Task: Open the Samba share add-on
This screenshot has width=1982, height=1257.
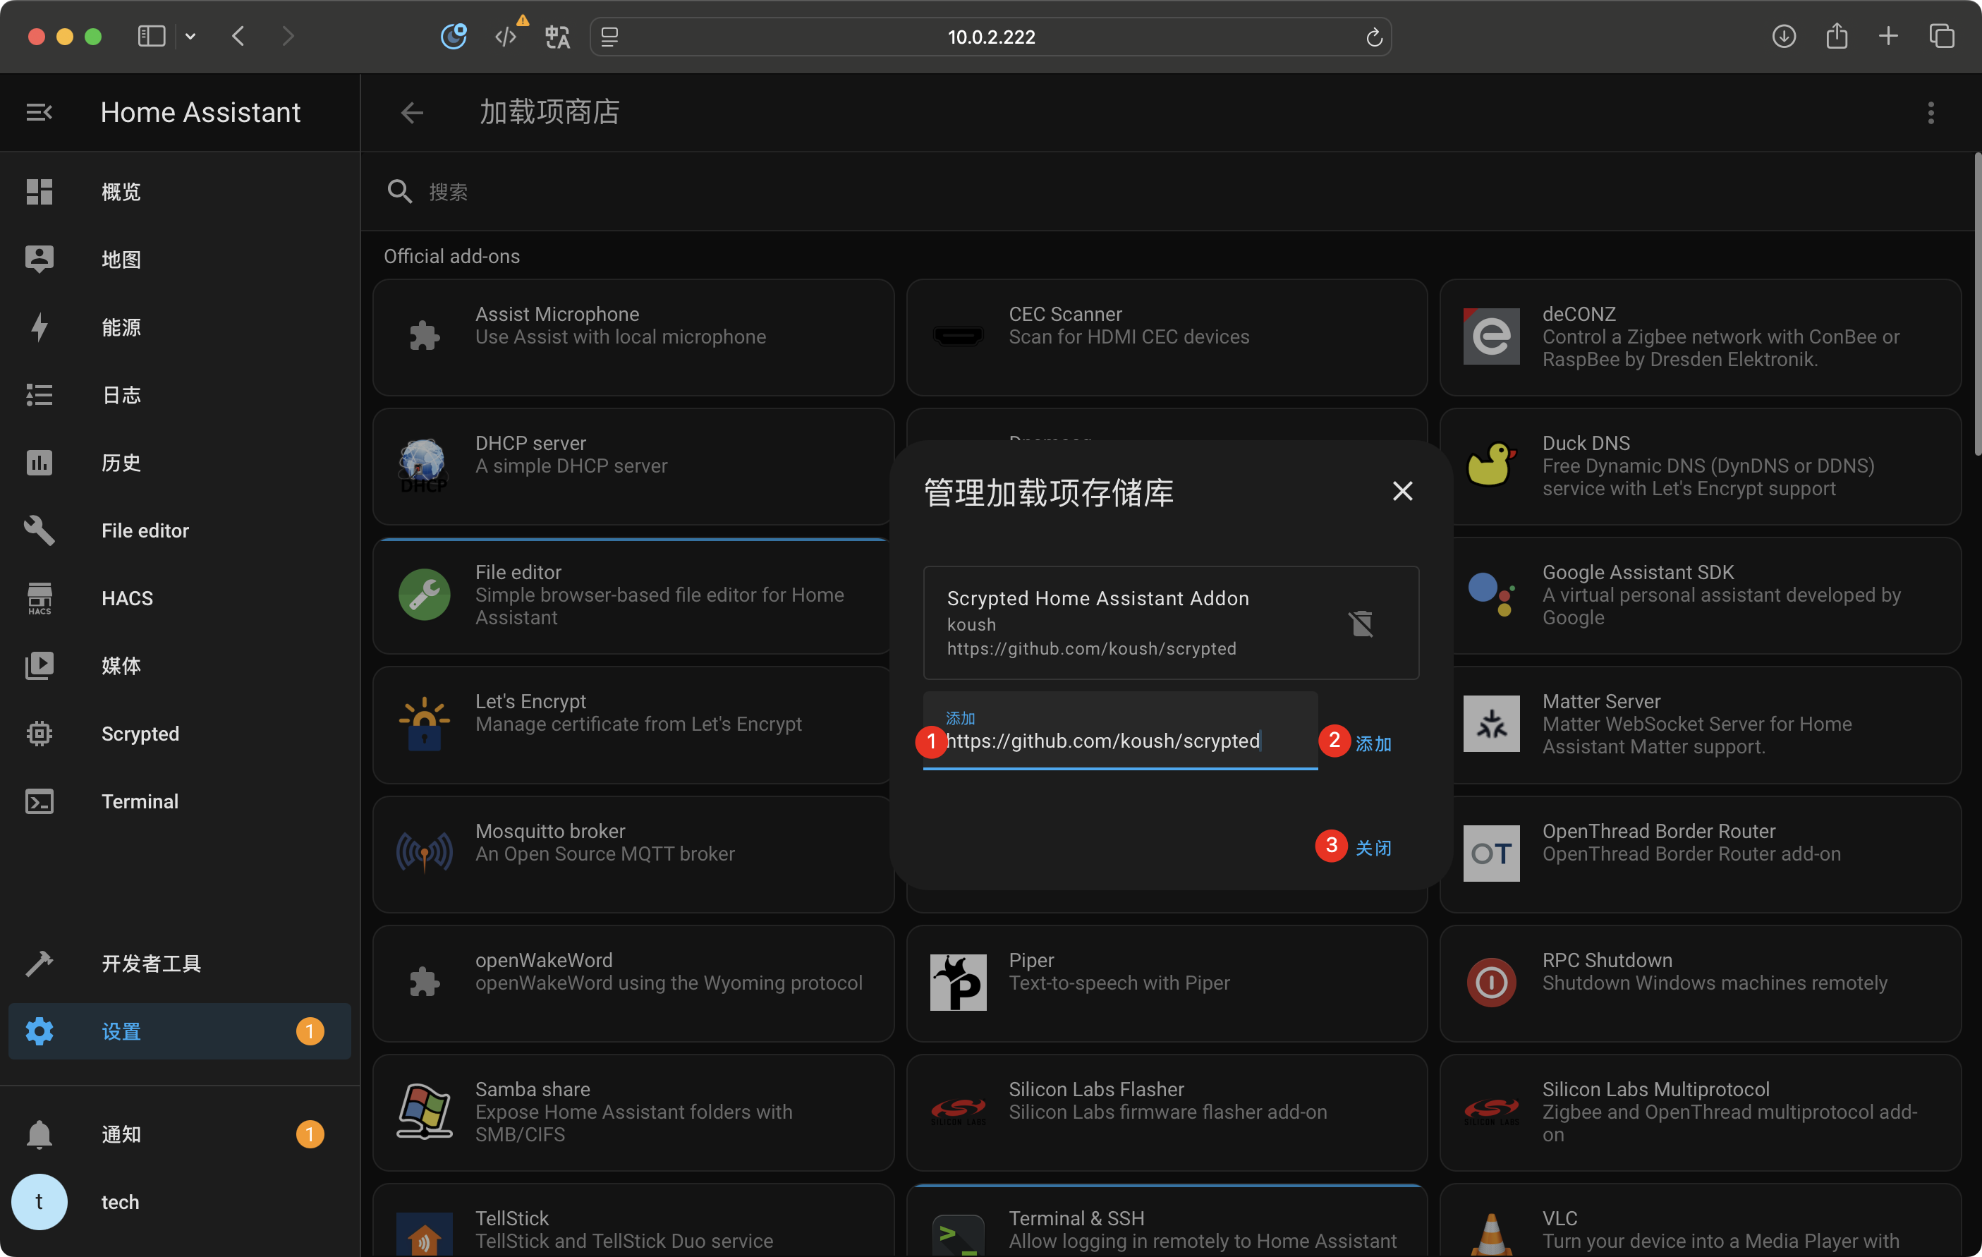Action: 633,1112
